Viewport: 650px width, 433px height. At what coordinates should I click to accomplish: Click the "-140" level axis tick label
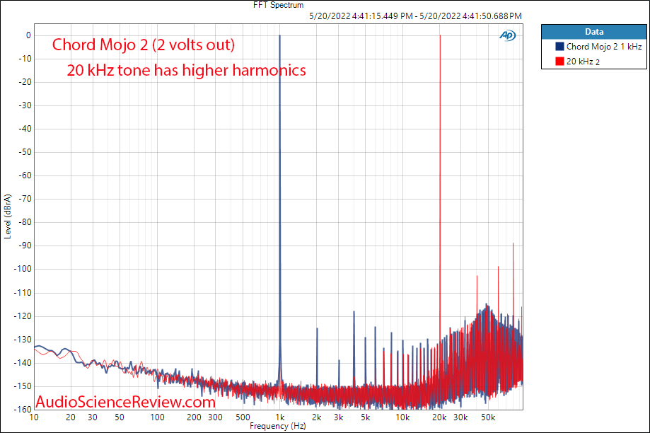click(x=23, y=362)
